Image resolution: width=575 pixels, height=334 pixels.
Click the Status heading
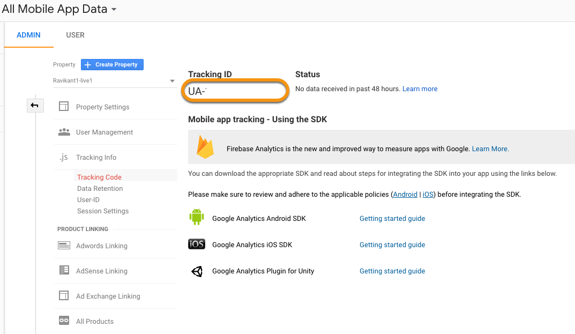(x=308, y=74)
